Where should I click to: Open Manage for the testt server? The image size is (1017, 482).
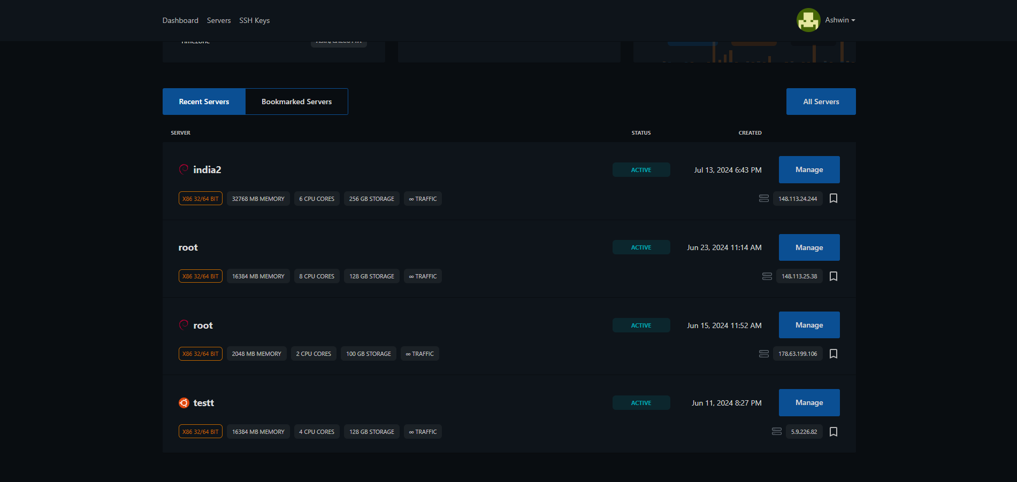(x=809, y=403)
